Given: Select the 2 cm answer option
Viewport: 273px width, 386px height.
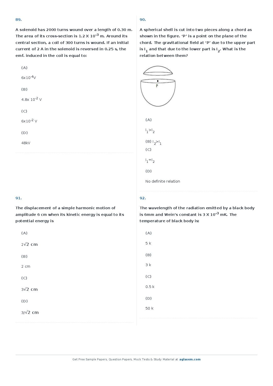Looking at the screenshot, I should click(26, 266).
